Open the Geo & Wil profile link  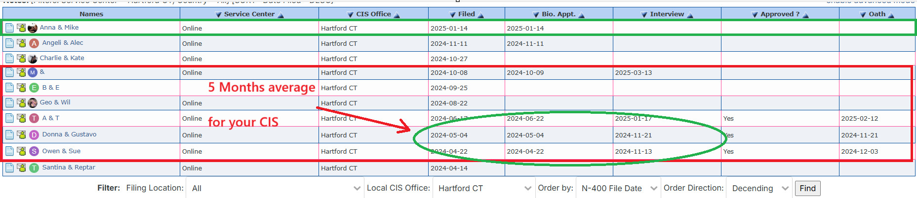[x=55, y=102]
